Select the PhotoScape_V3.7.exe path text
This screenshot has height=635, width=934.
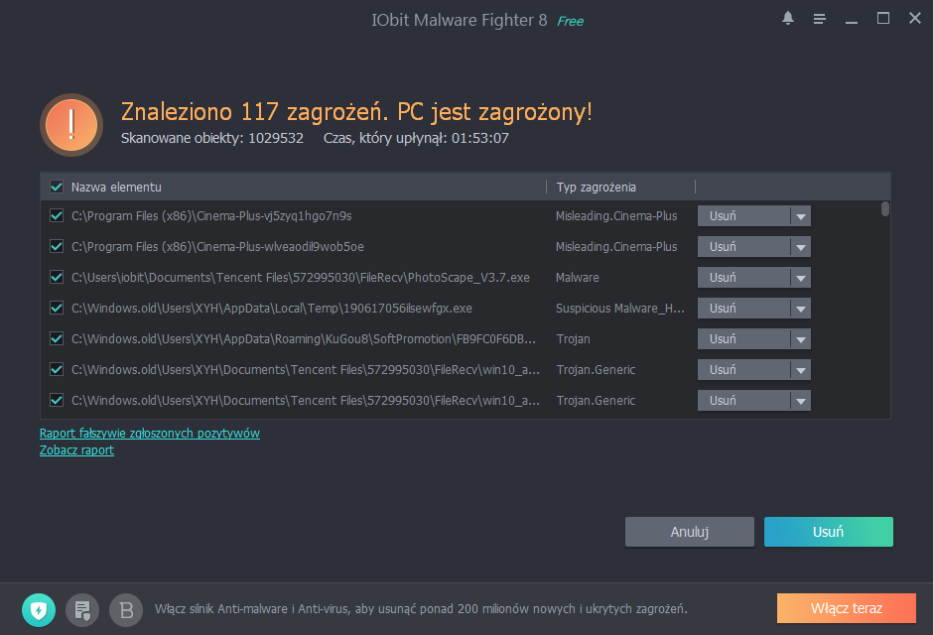point(300,278)
